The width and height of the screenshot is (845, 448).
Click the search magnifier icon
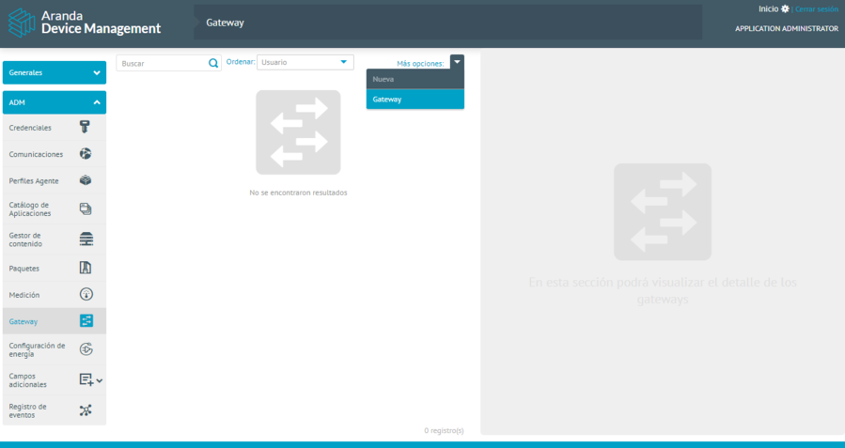pos(213,63)
